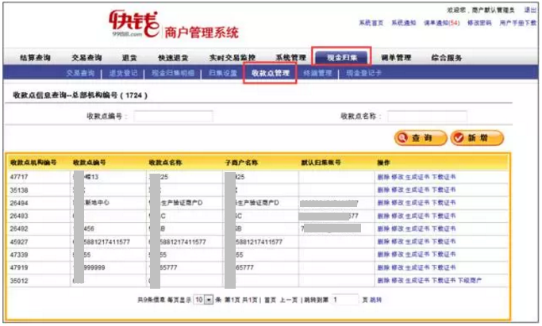This screenshot has height=326, width=542.
Task: Open the per-page 10 dropdown
Action: 203,300
